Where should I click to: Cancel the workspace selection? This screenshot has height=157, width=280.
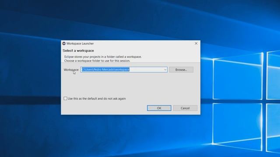[185, 108]
